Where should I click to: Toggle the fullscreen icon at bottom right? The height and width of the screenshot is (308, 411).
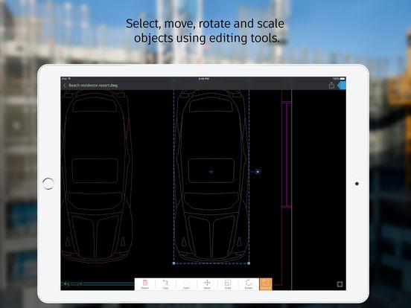(340, 284)
